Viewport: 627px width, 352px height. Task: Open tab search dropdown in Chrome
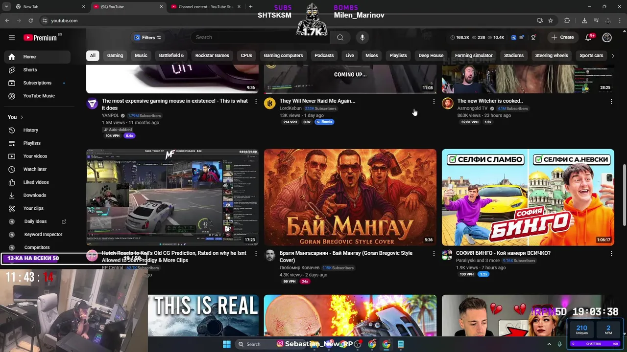click(x=7, y=7)
